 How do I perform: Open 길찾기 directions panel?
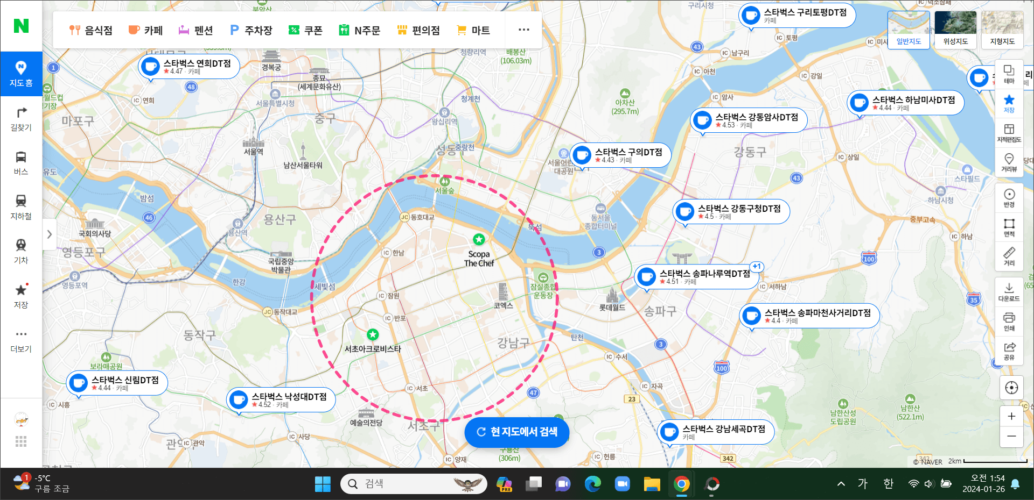[x=21, y=119]
